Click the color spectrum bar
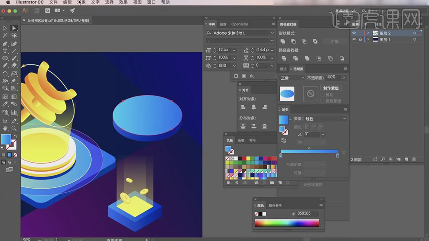The image size is (429, 241). pos(287,223)
